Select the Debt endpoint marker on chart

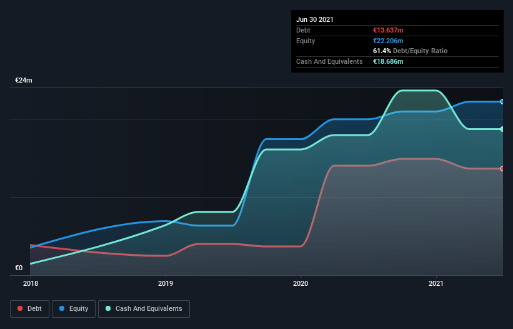[502, 169]
